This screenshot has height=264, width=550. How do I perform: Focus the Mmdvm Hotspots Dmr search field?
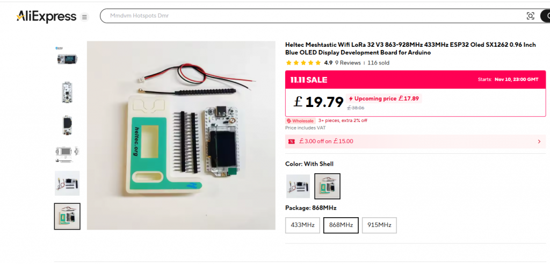click(312, 16)
